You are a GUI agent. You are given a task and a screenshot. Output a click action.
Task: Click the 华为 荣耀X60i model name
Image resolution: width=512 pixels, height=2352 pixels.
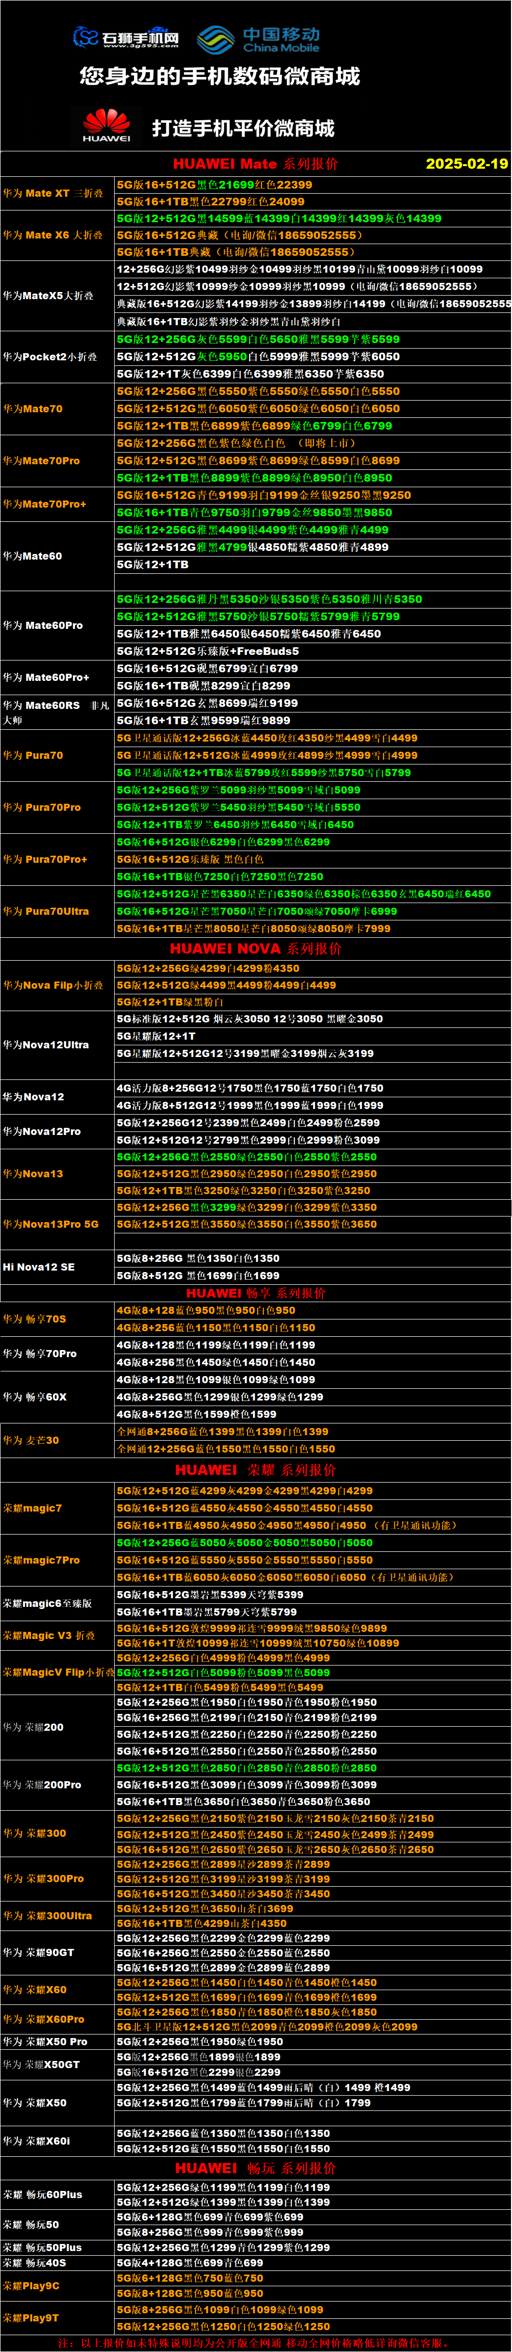(37, 2141)
